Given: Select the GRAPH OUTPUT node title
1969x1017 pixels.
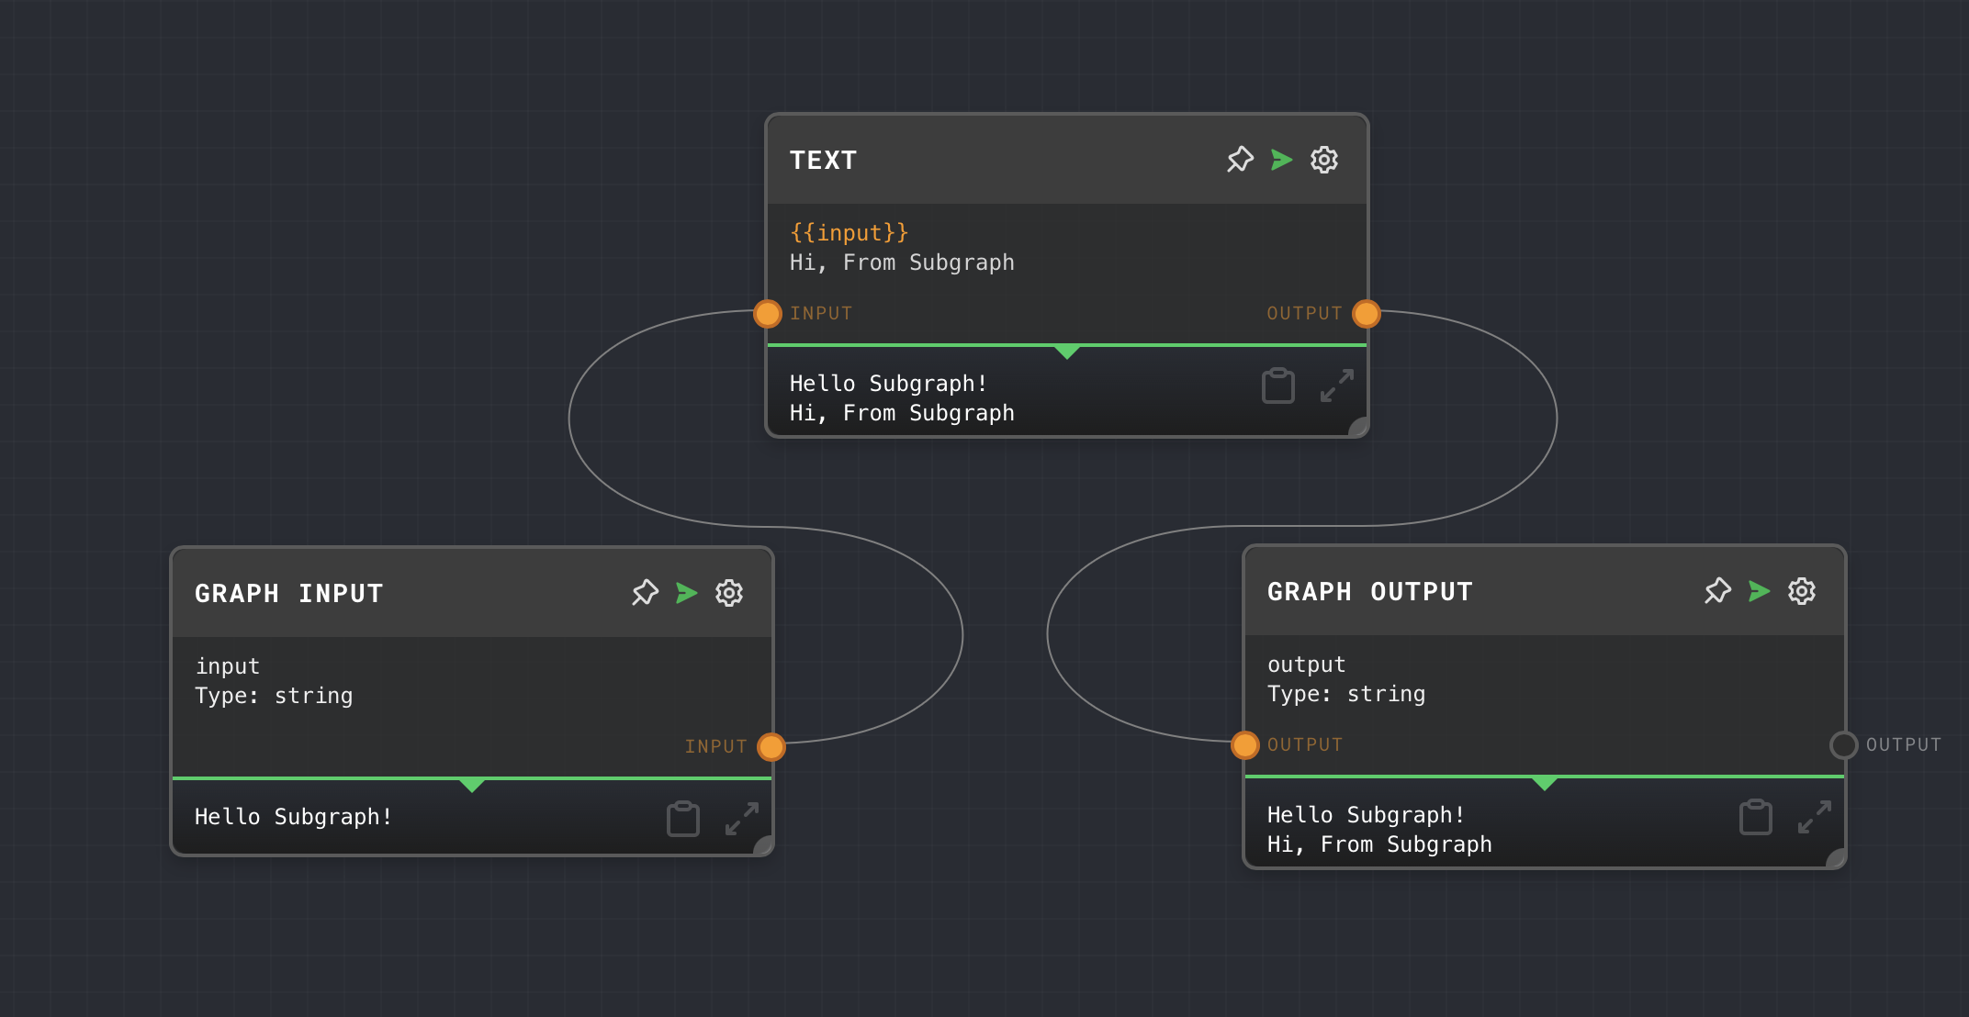Looking at the screenshot, I should click(x=1370, y=592).
